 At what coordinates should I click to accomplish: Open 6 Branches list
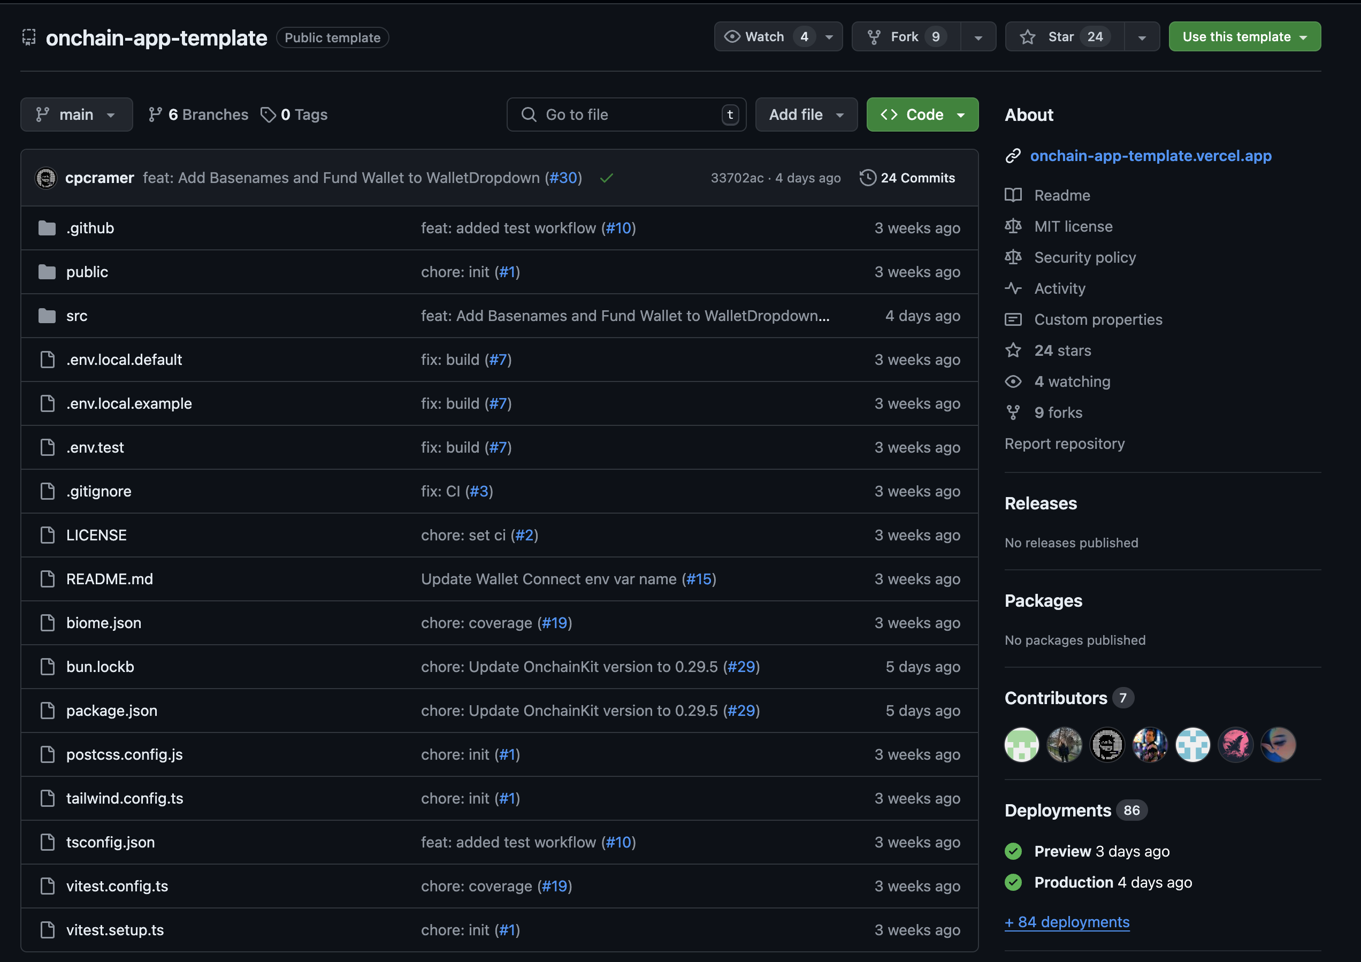(x=198, y=114)
